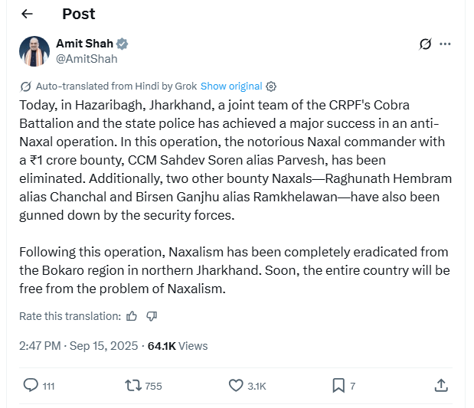The width and height of the screenshot is (474, 408).
Task: Click the @AmitShah handle
Action: coord(87,58)
